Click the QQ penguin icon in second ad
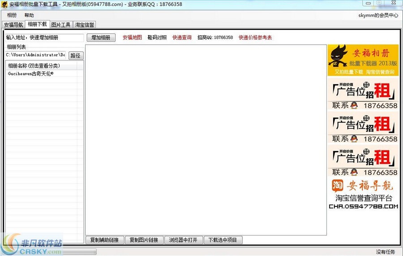403x256 pixels. pyautogui.click(x=354, y=139)
